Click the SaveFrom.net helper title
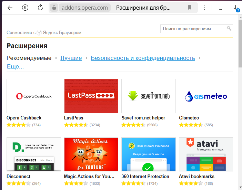 tap(143, 118)
